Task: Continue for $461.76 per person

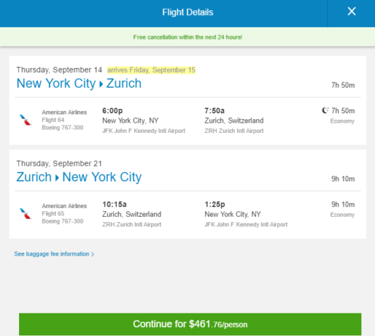Action: pyautogui.click(x=190, y=324)
